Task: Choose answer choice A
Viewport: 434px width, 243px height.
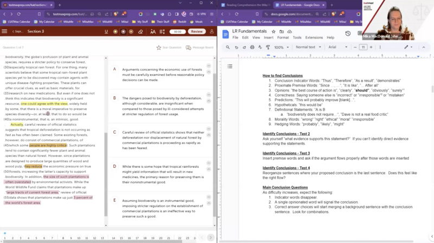Action: tap(114, 69)
